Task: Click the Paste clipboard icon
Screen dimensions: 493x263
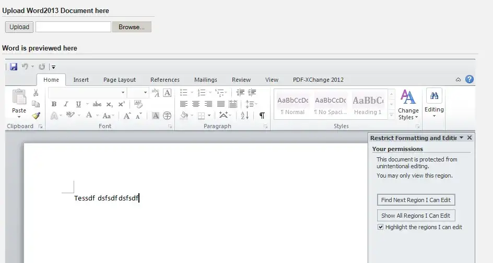Action: pyautogui.click(x=19, y=97)
